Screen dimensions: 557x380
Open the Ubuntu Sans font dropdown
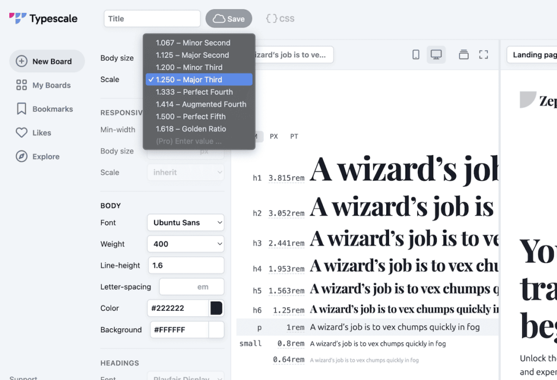[185, 223]
